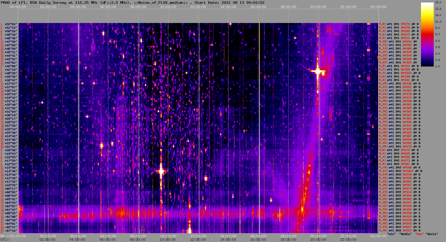Click the declination label '+26°34''

click(x=11, y=129)
